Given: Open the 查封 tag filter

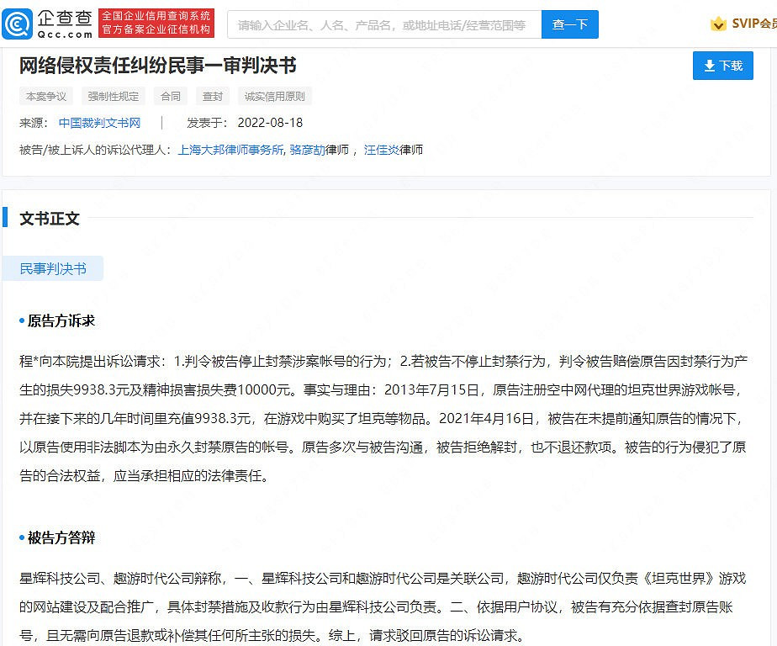Looking at the screenshot, I should [213, 96].
